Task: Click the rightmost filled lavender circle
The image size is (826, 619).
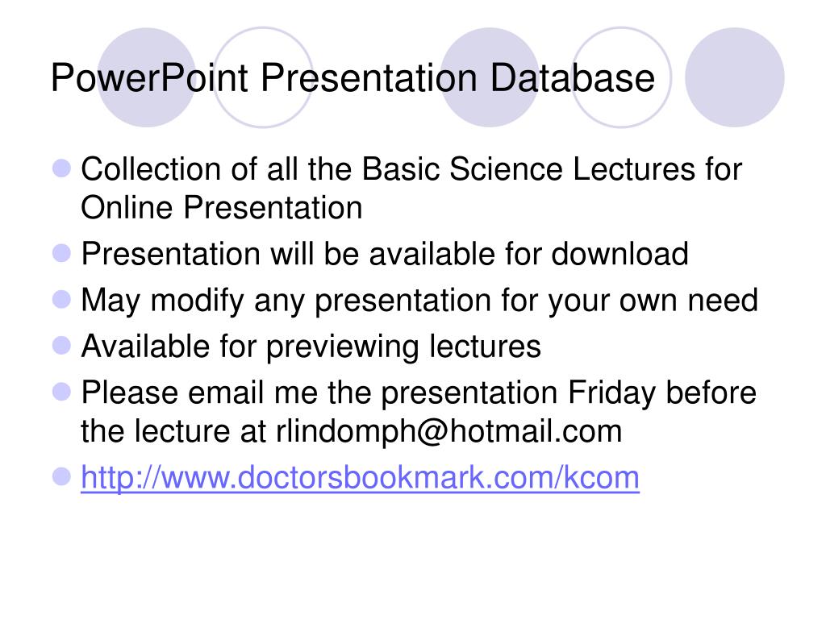Action: 734,77
